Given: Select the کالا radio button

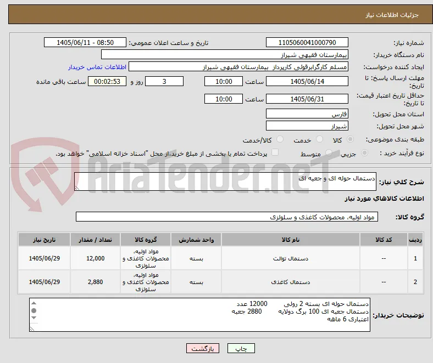Looking at the screenshot, I should [350, 139].
